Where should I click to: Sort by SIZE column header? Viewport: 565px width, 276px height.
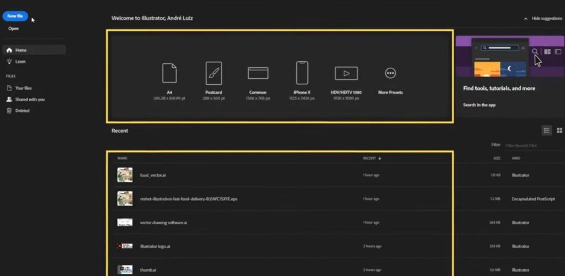pos(497,158)
